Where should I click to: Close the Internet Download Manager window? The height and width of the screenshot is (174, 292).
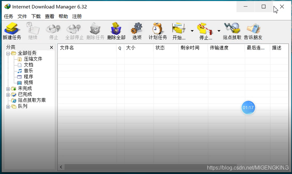(282, 7)
